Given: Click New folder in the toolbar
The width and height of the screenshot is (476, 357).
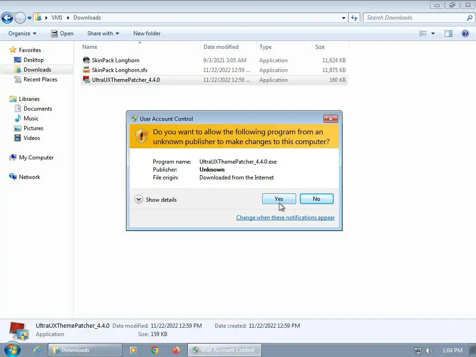Looking at the screenshot, I should [147, 33].
